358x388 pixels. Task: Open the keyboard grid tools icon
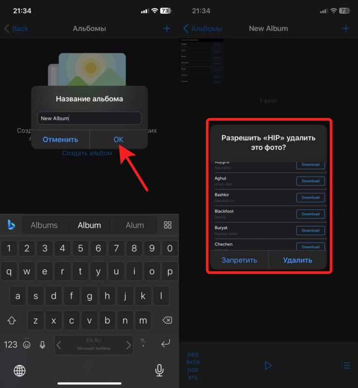(168, 225)
